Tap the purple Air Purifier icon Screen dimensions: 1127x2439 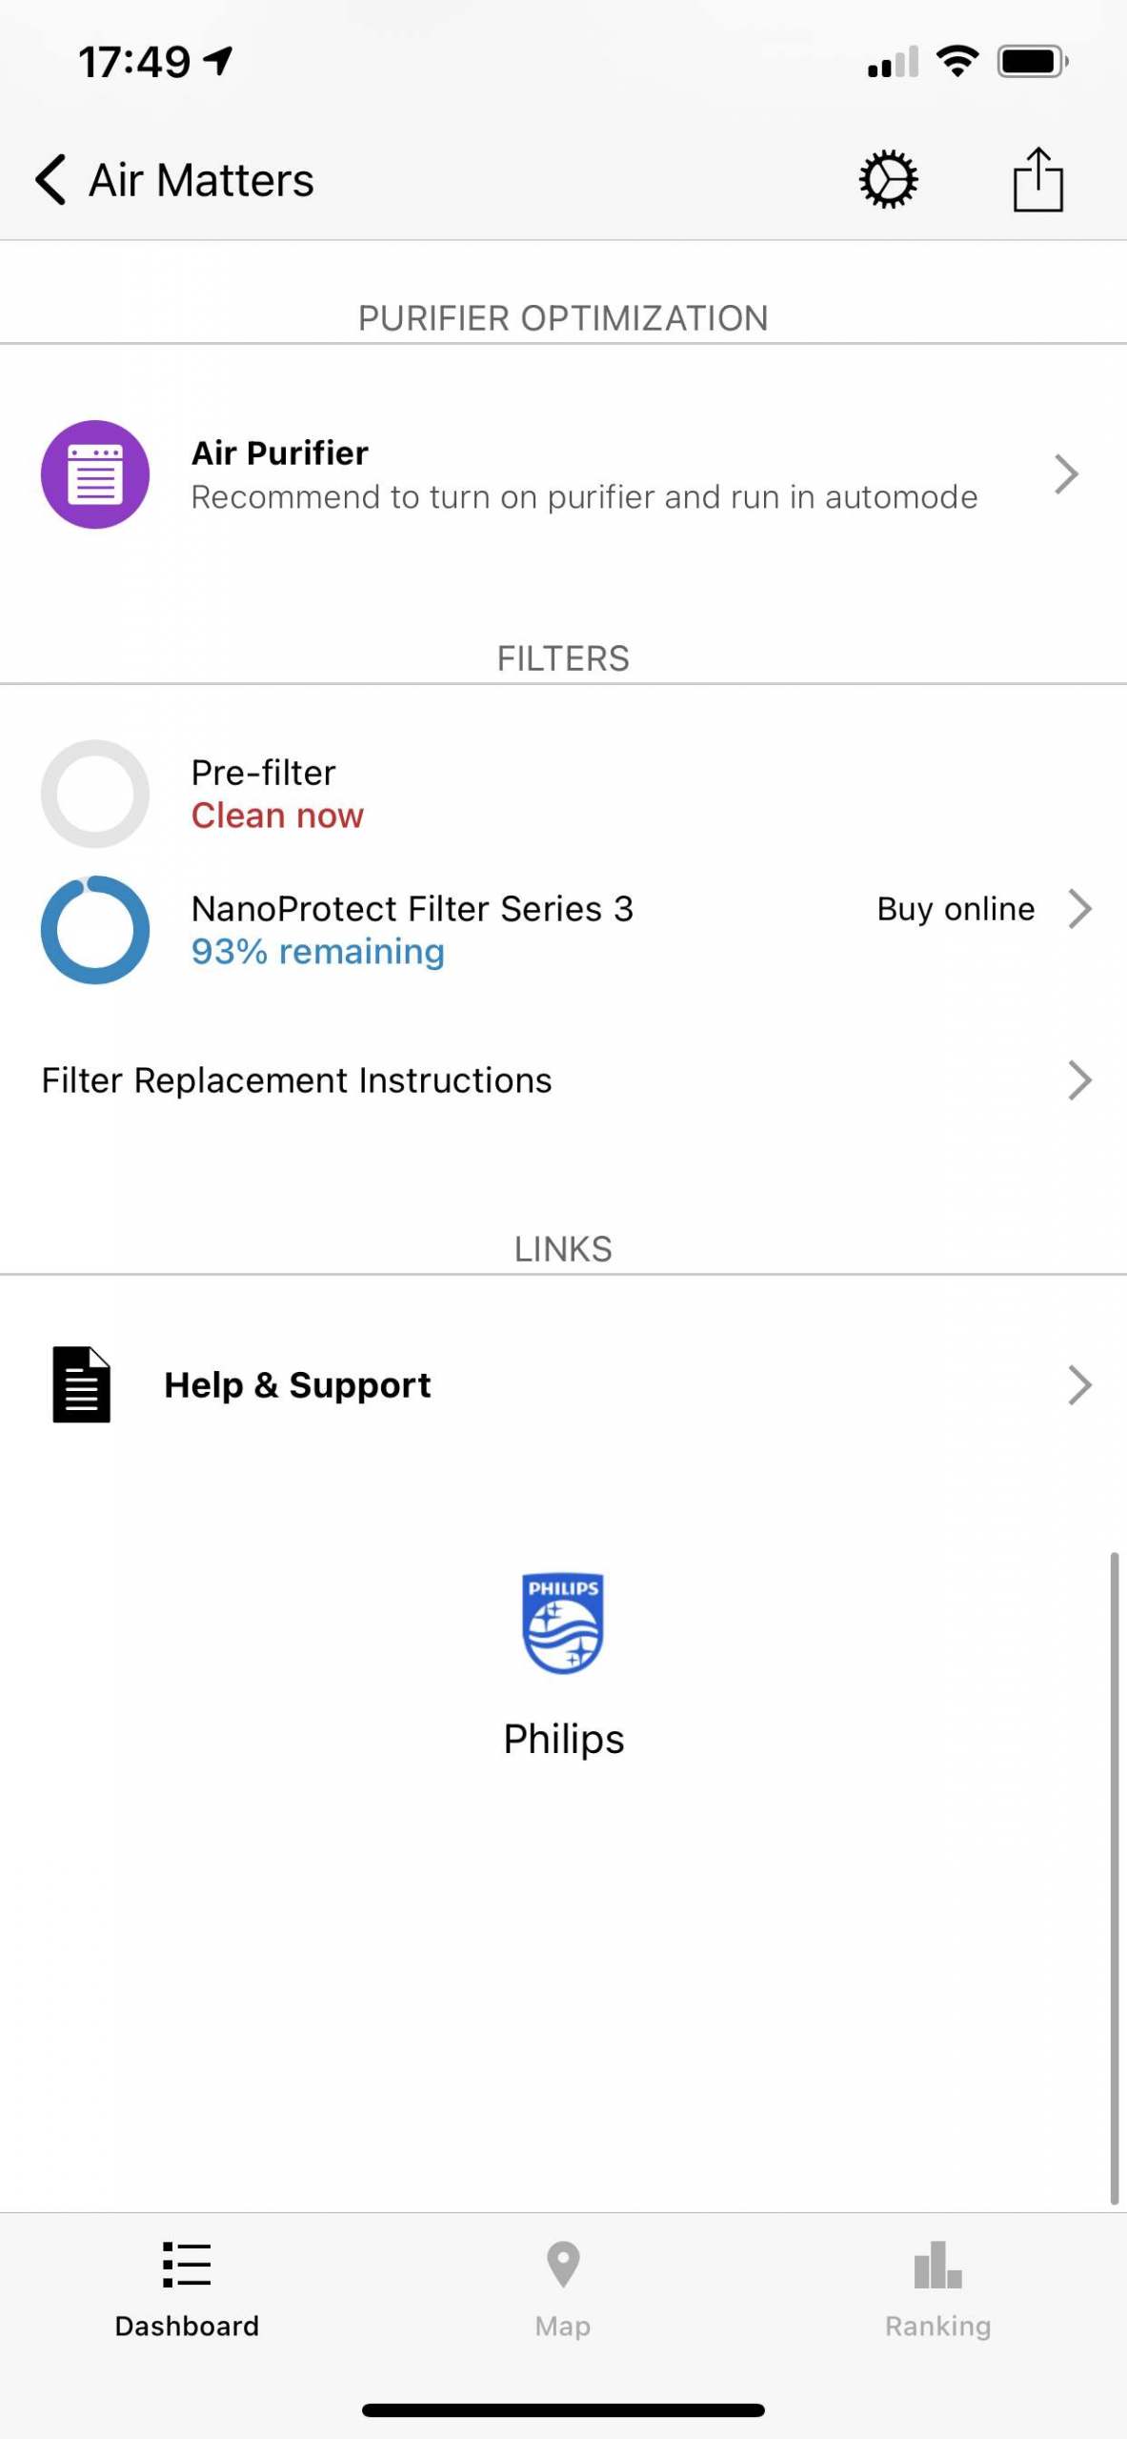click(95, 474)
